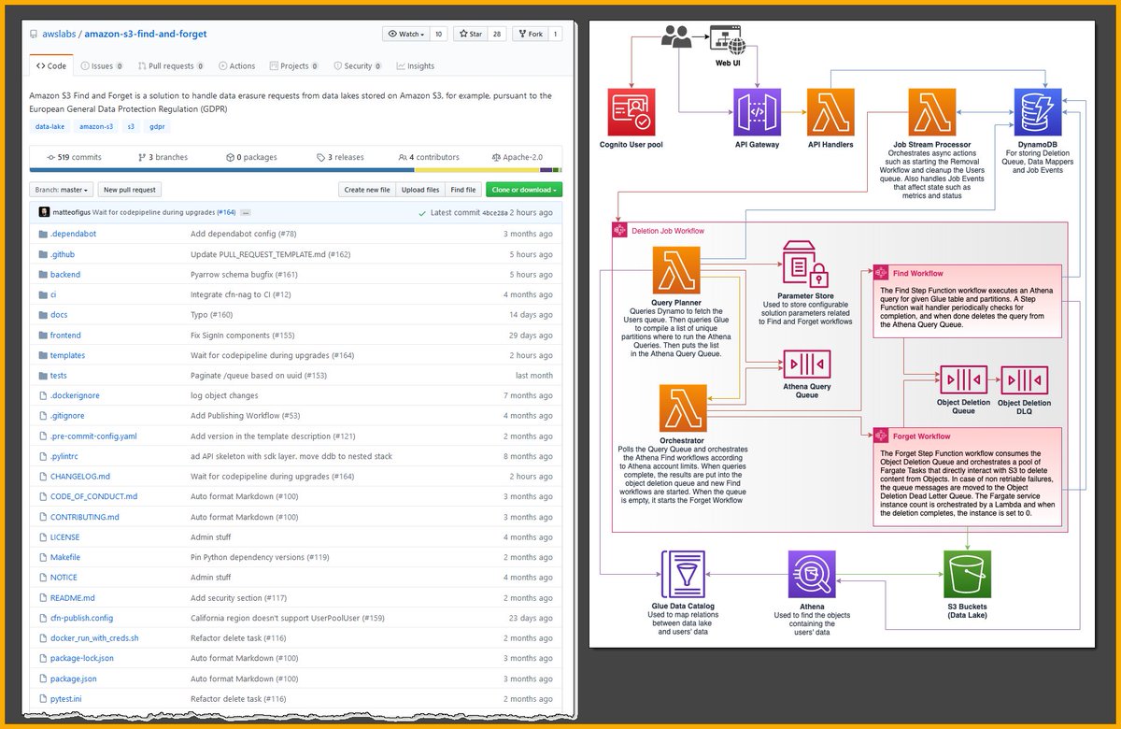Click the Upload files button

[x=419, y=190]
